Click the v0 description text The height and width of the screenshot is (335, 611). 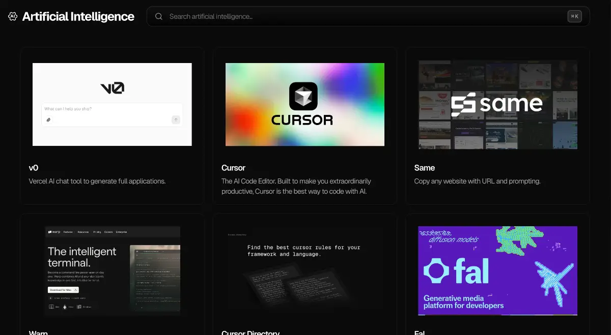(97, 181)
